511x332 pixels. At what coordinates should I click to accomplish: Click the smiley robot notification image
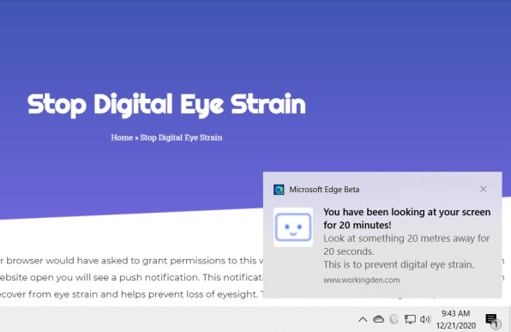pos(293,227)
